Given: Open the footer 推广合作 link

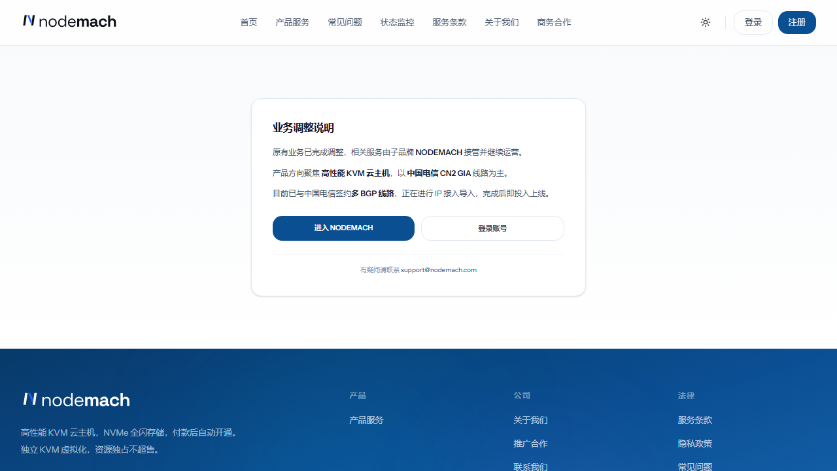Looking at the screenshot, I should coord(530,444).
